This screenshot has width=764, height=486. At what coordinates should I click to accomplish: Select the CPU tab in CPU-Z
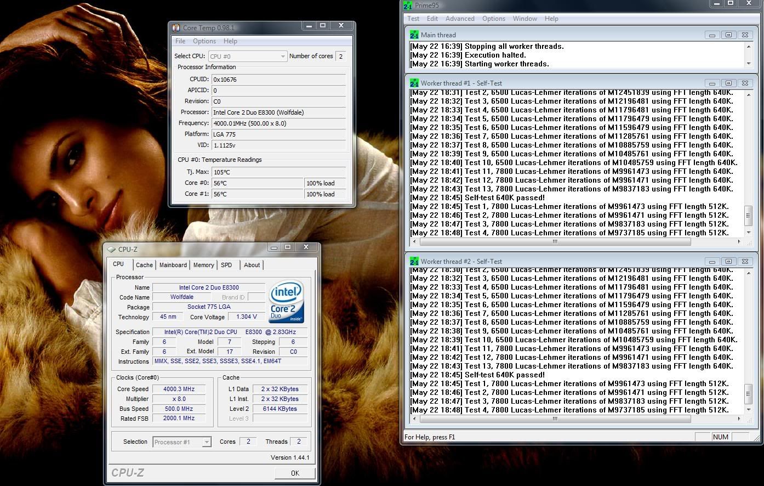pos(118,264)
